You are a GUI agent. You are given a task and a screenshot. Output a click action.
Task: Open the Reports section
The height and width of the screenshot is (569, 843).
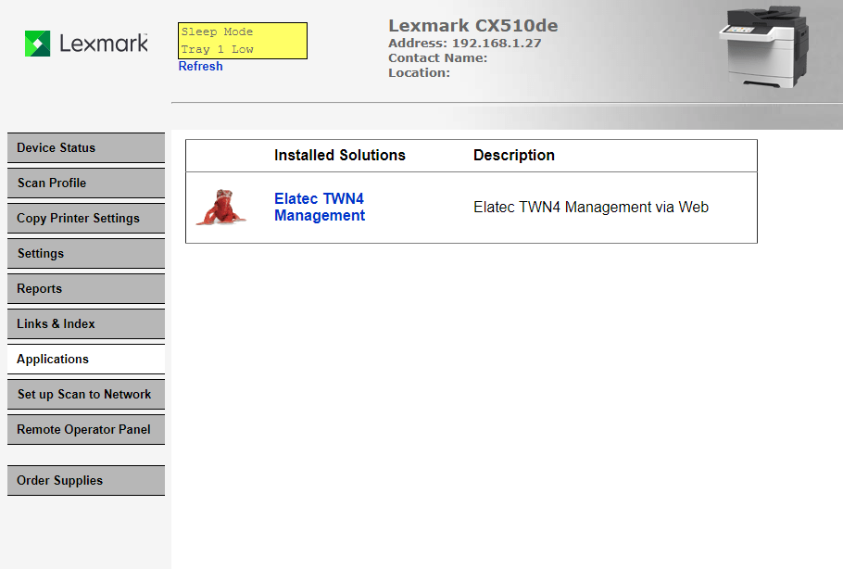click(86, 289)
